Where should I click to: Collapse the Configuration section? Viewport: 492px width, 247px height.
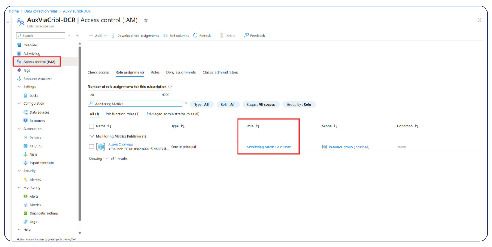click(19, 104)
